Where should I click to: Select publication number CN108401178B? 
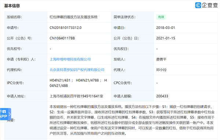62,38
